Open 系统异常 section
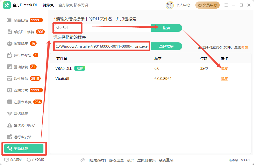The height and width of the screenshot is (165, 254). 24,90
